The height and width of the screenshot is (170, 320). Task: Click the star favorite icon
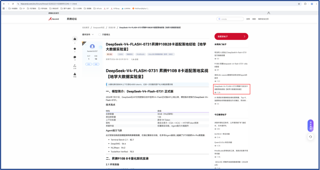[x=75, y=49]
